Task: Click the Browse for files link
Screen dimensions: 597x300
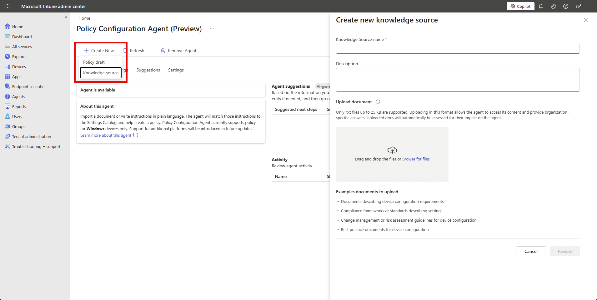Action: [416, 159]
